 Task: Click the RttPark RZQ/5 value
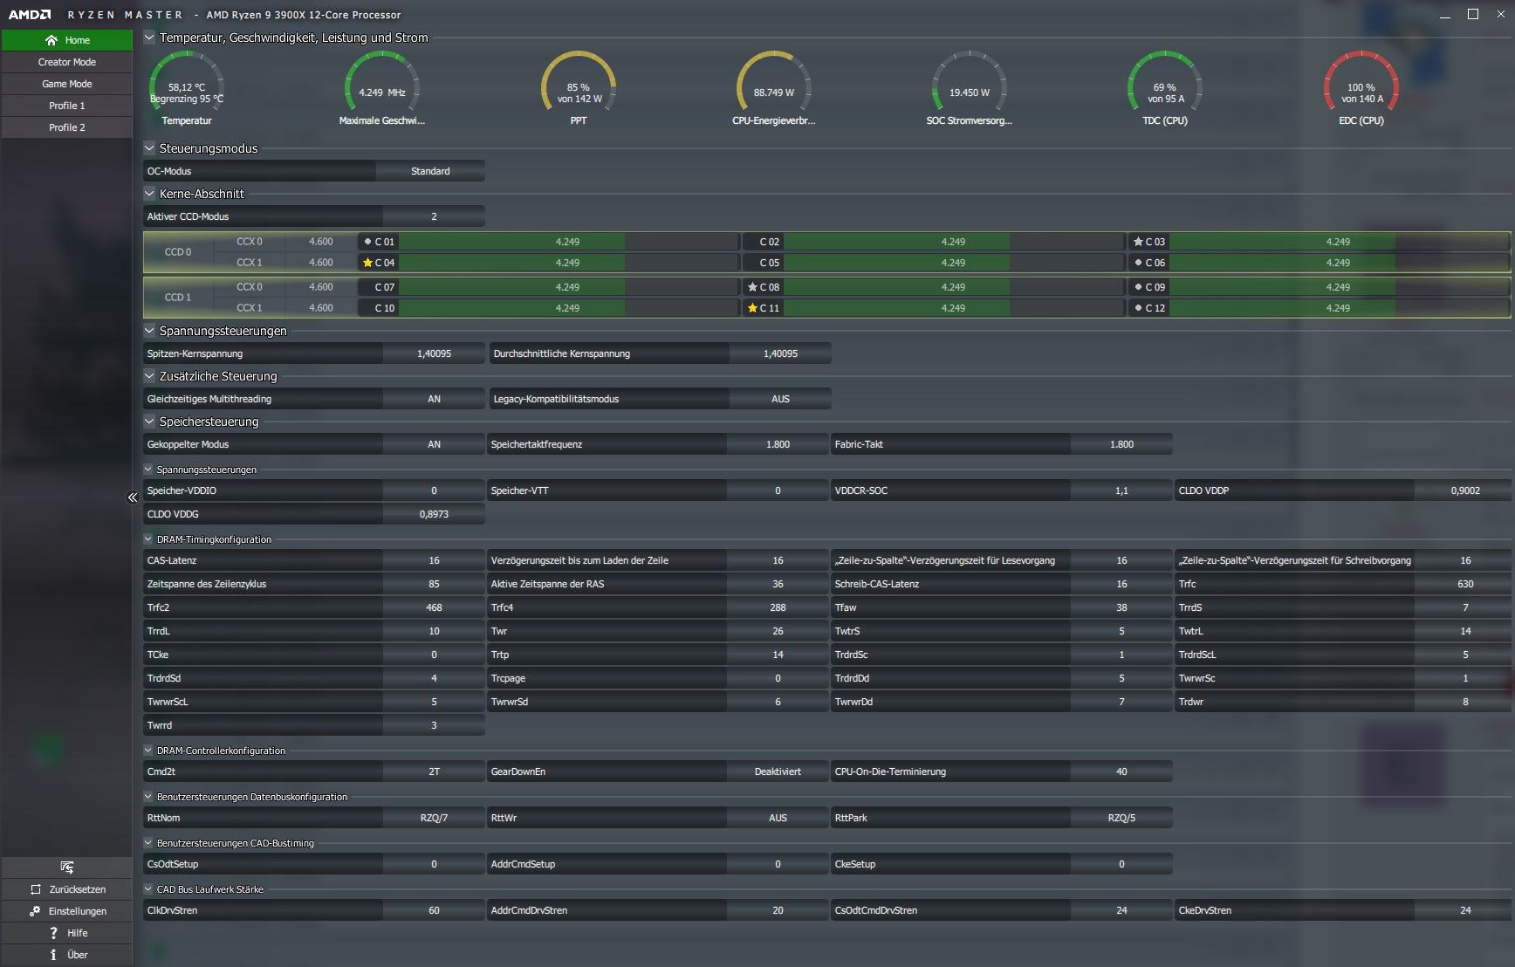tap(1121, 818)
